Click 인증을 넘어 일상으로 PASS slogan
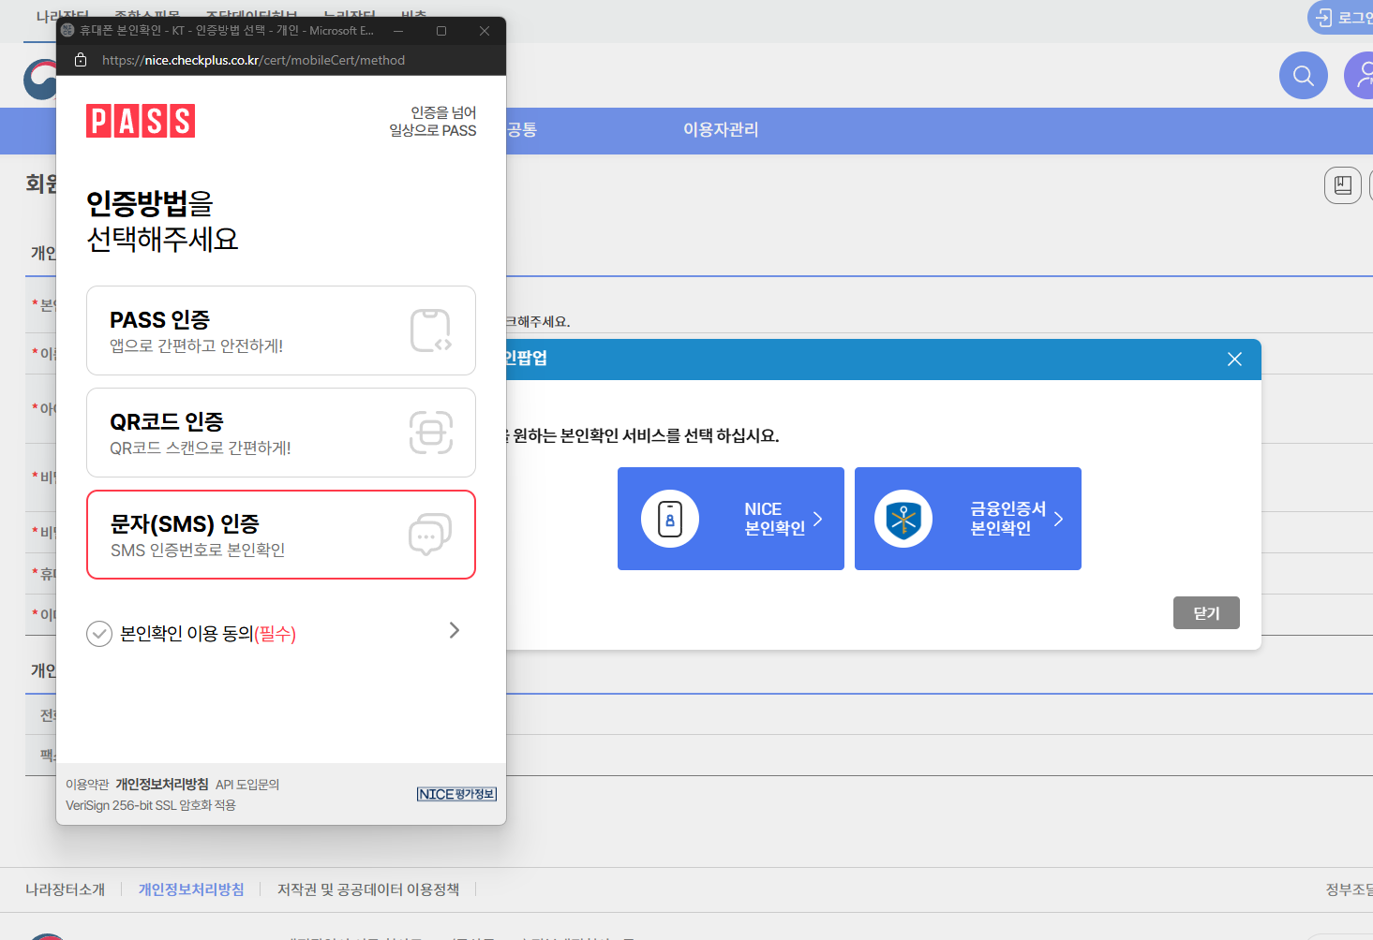The height and width of the screenshot is (940, 1373). (433, 122)
